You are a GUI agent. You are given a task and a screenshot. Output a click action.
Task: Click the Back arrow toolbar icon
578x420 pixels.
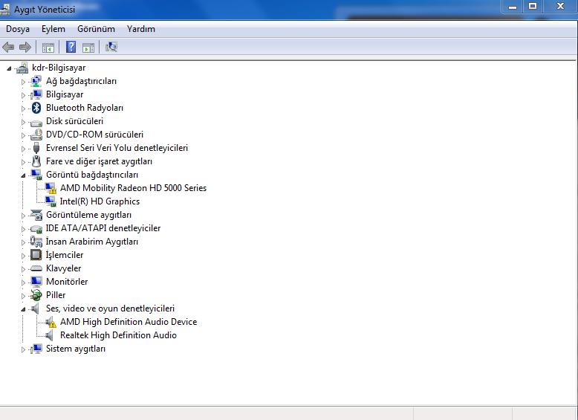8,47
